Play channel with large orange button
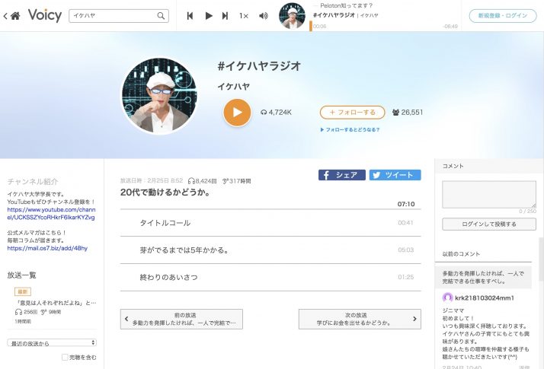Viewport: 544px width, 369px height. (237, 112)
